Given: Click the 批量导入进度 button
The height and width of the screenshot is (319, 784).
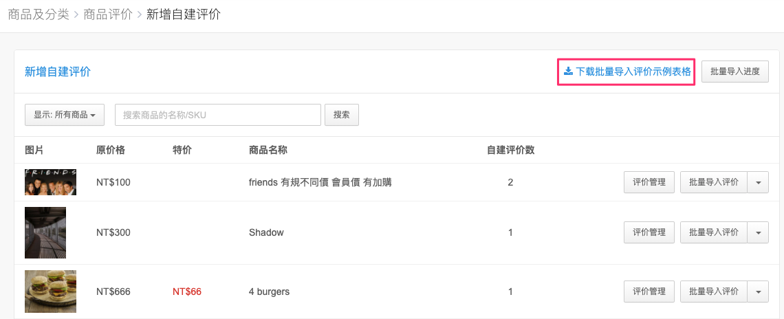Looking at the screenshot, I should coord(735,71).
